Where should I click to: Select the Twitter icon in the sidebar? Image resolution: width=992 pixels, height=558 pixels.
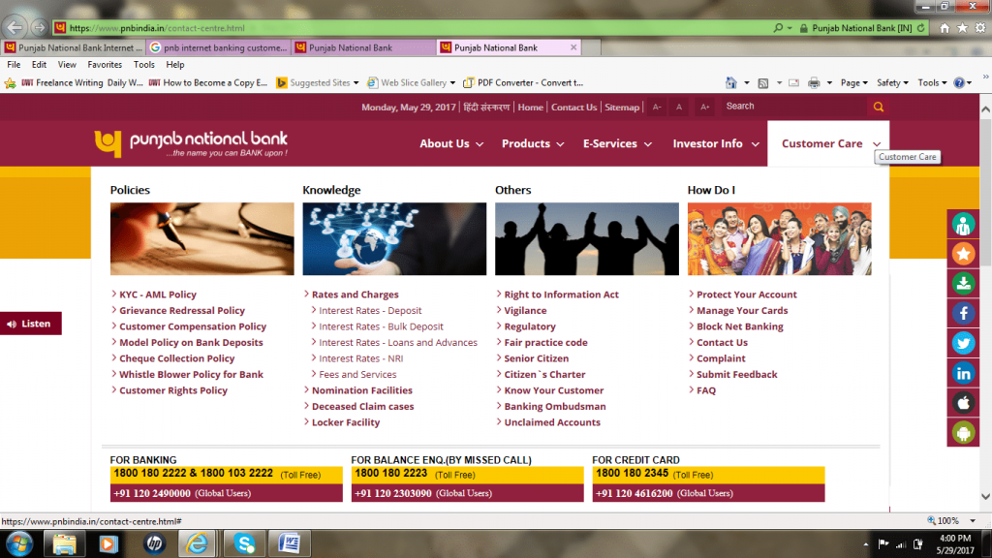pos(963,343)
